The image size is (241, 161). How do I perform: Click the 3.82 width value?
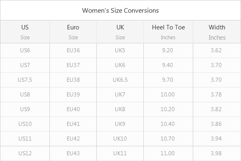coord(216,110)
